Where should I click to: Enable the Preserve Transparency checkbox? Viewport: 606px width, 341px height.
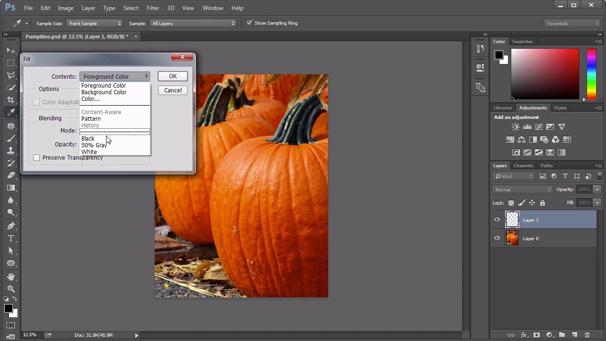click(x=36, y=158)
